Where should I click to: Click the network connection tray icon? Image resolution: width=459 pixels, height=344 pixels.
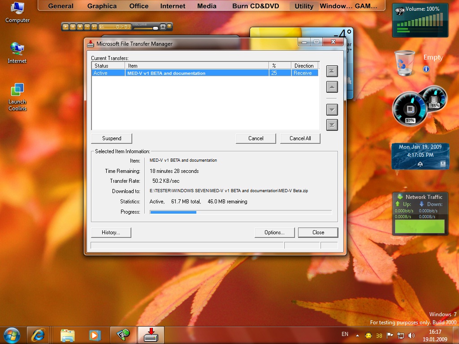(x=400, y=335)
